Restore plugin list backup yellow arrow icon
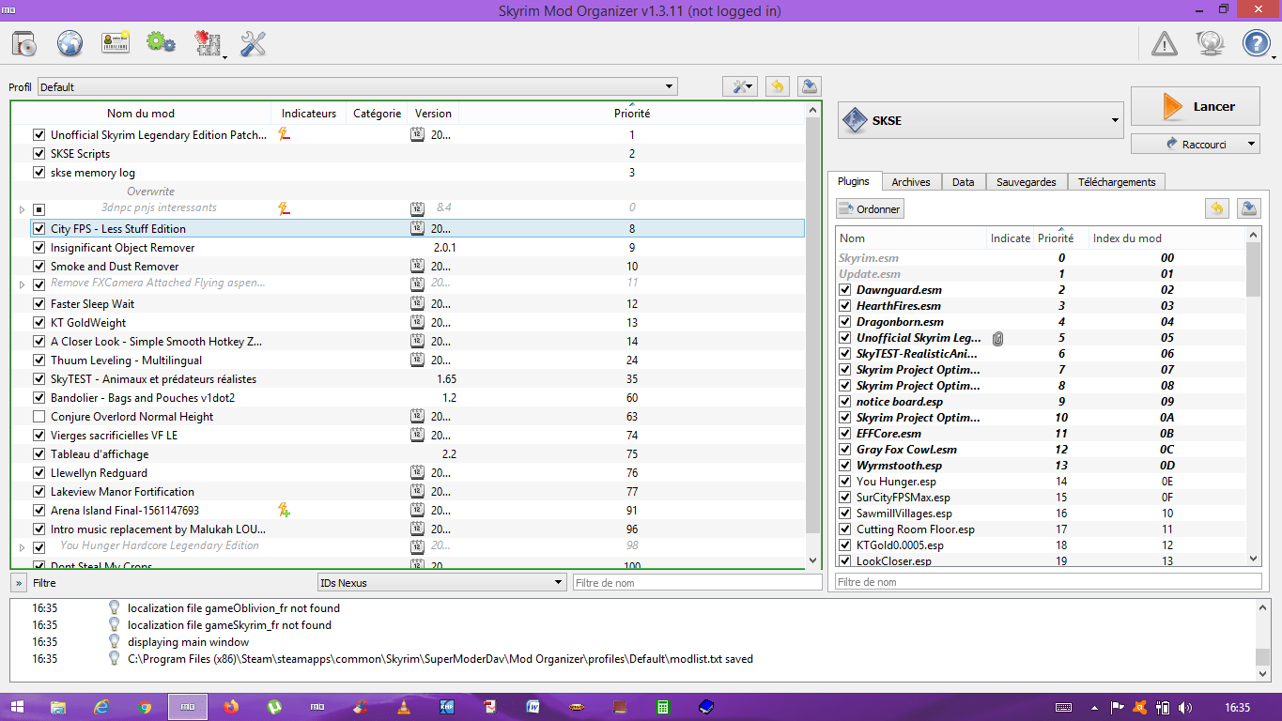Image resolution: width=1282 pixels, height=721 pixels. pos(1216,208)
